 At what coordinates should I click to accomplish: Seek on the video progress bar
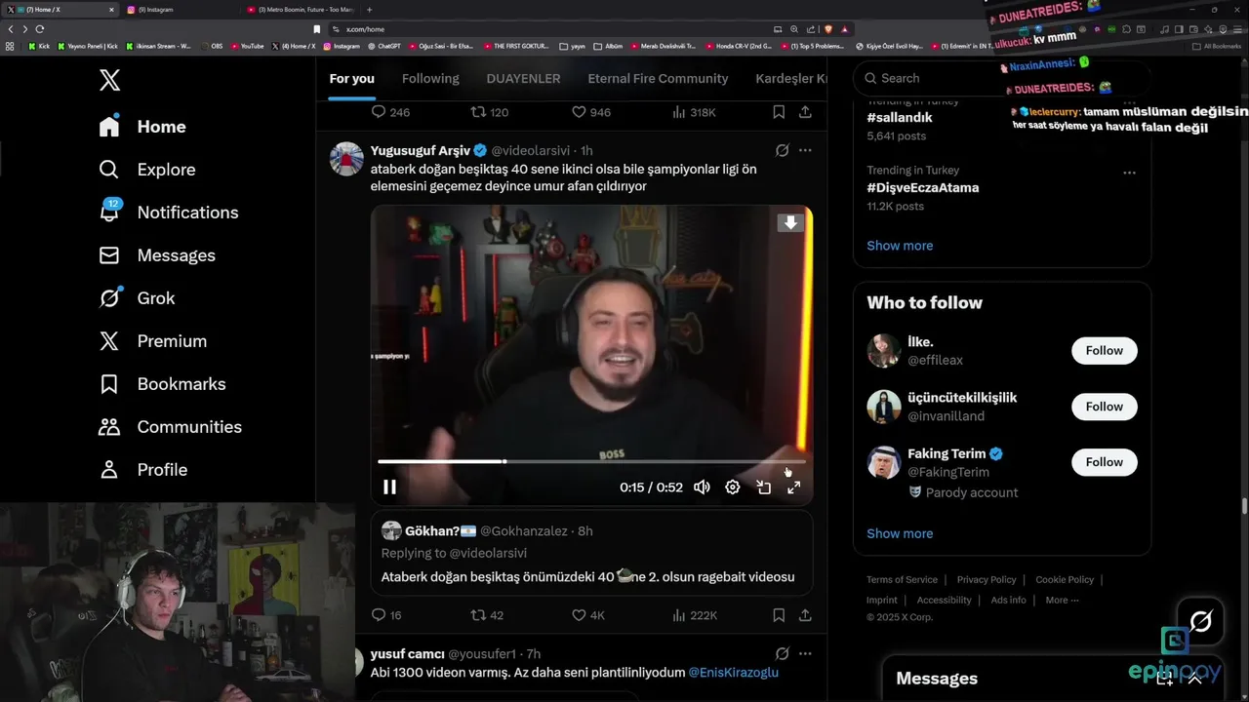coord(591,461)
